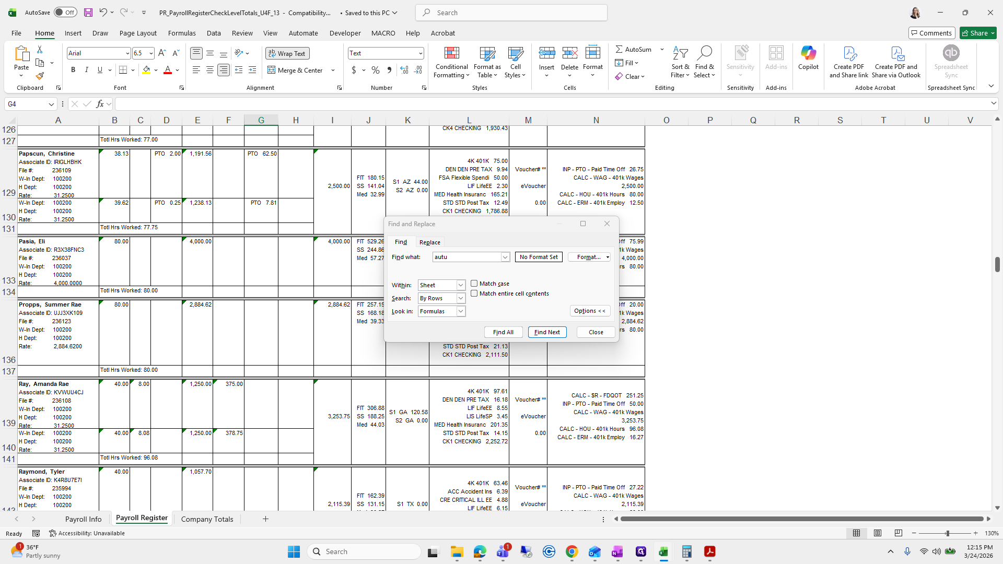Open the Look in dropdown
Viewport: 1003px width, 564px height.
coord(461,311)
